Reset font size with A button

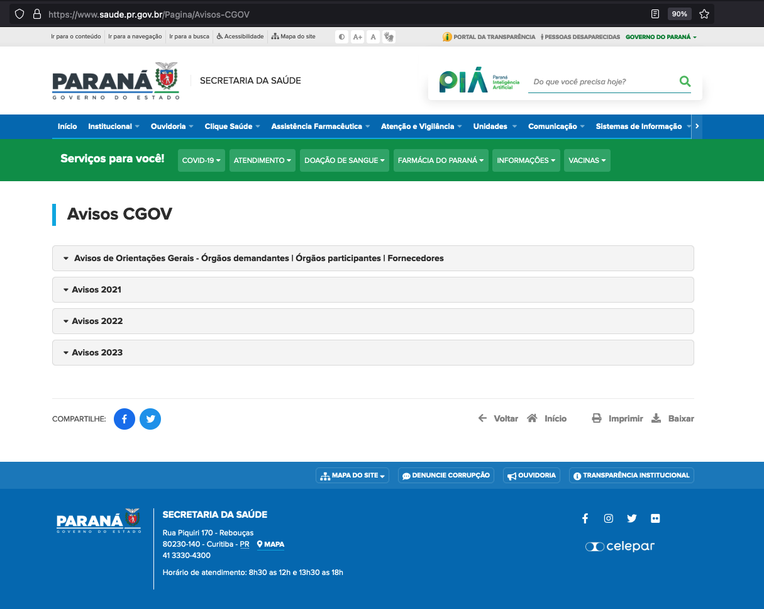click(x=373, y=37)
